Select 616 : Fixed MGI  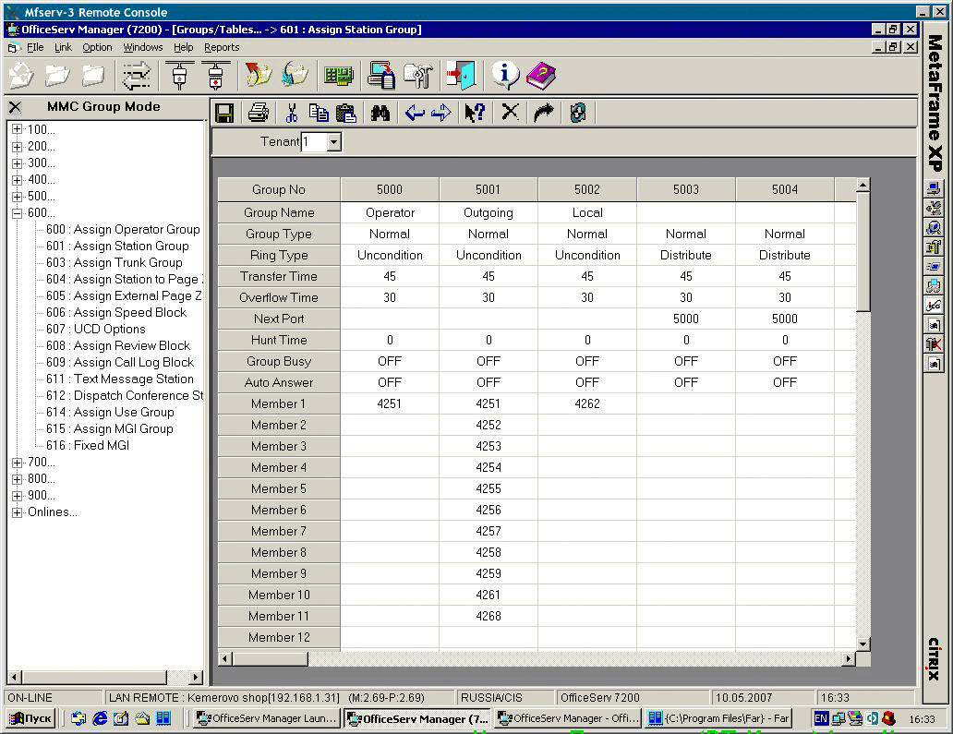(x=88, y=445)
